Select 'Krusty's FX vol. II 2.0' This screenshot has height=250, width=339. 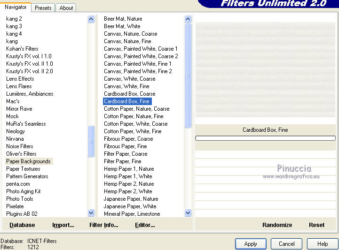tap(30, 71)
